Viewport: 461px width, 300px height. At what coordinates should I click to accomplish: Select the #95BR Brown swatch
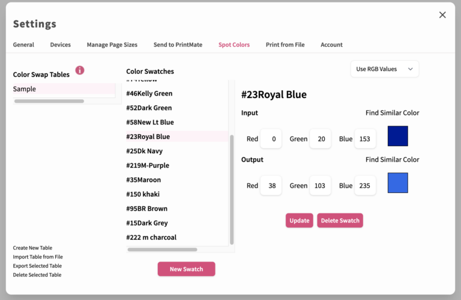[x=177, y=209]
